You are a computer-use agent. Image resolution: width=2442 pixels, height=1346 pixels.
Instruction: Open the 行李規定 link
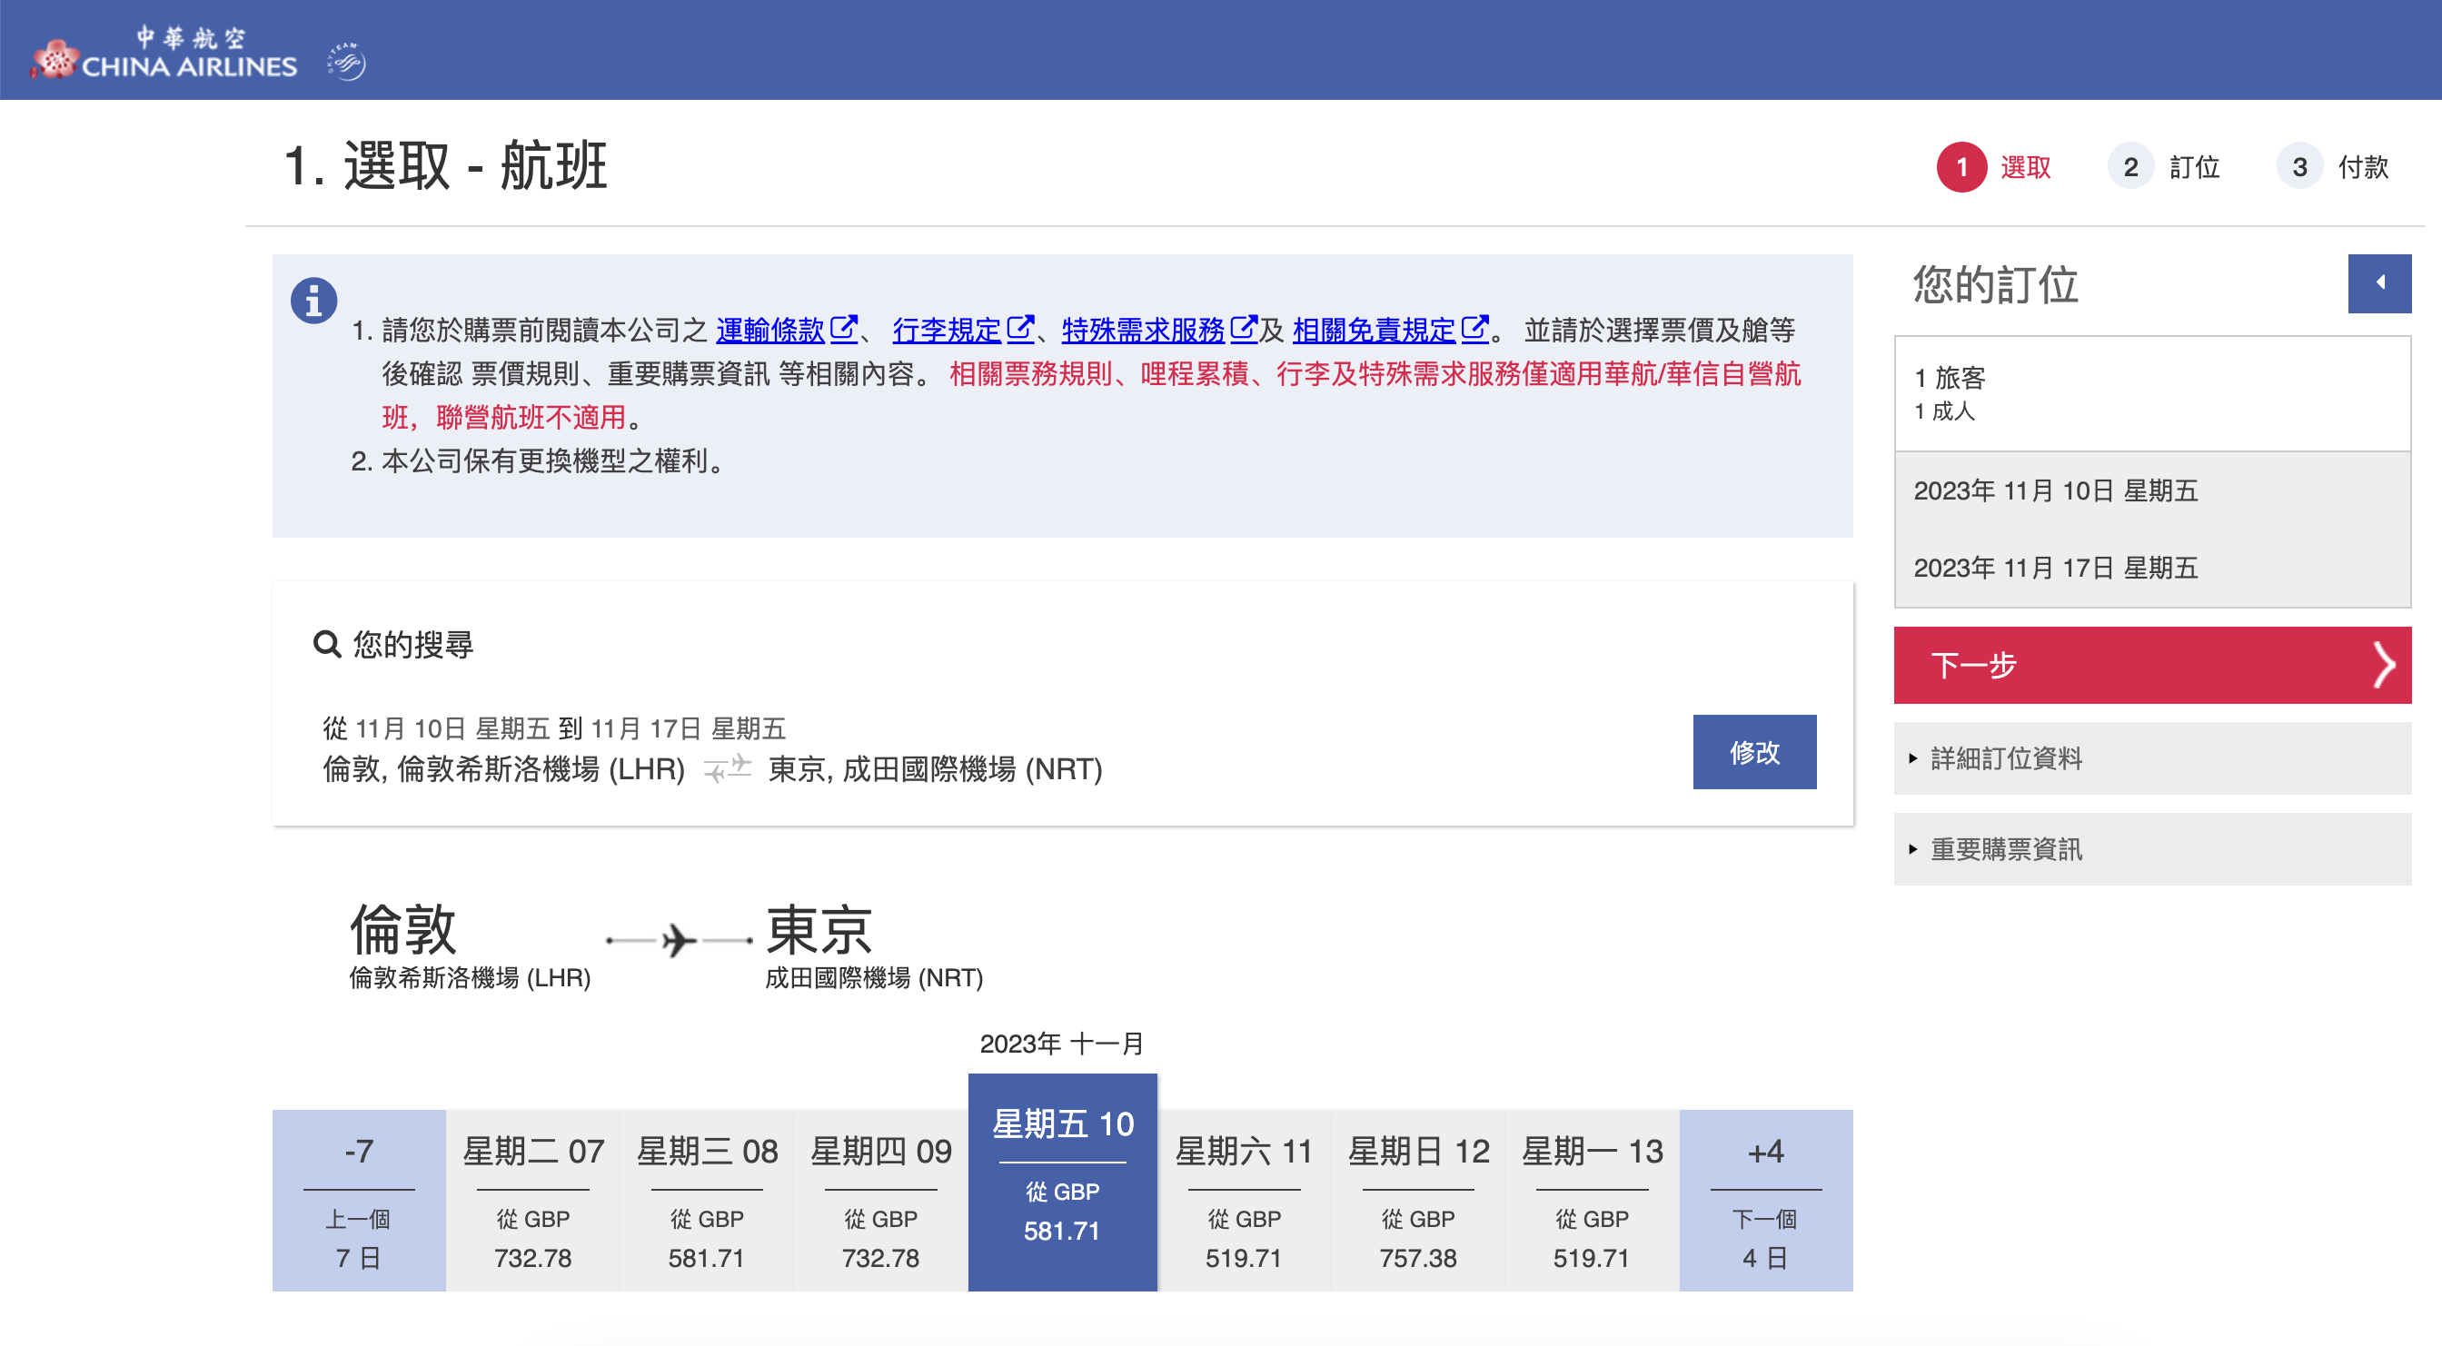click(946, 331)
